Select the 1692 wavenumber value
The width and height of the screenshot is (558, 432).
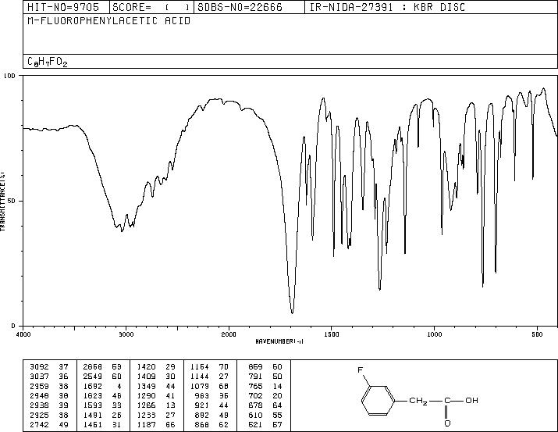[x=93, y=386]
